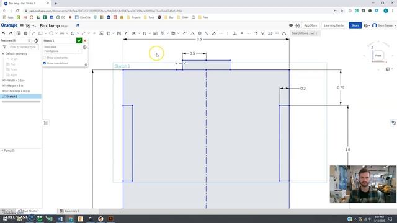
Task: Click the 0.5 dimension value
Action: pyautogui.click(x=192, y=53)
